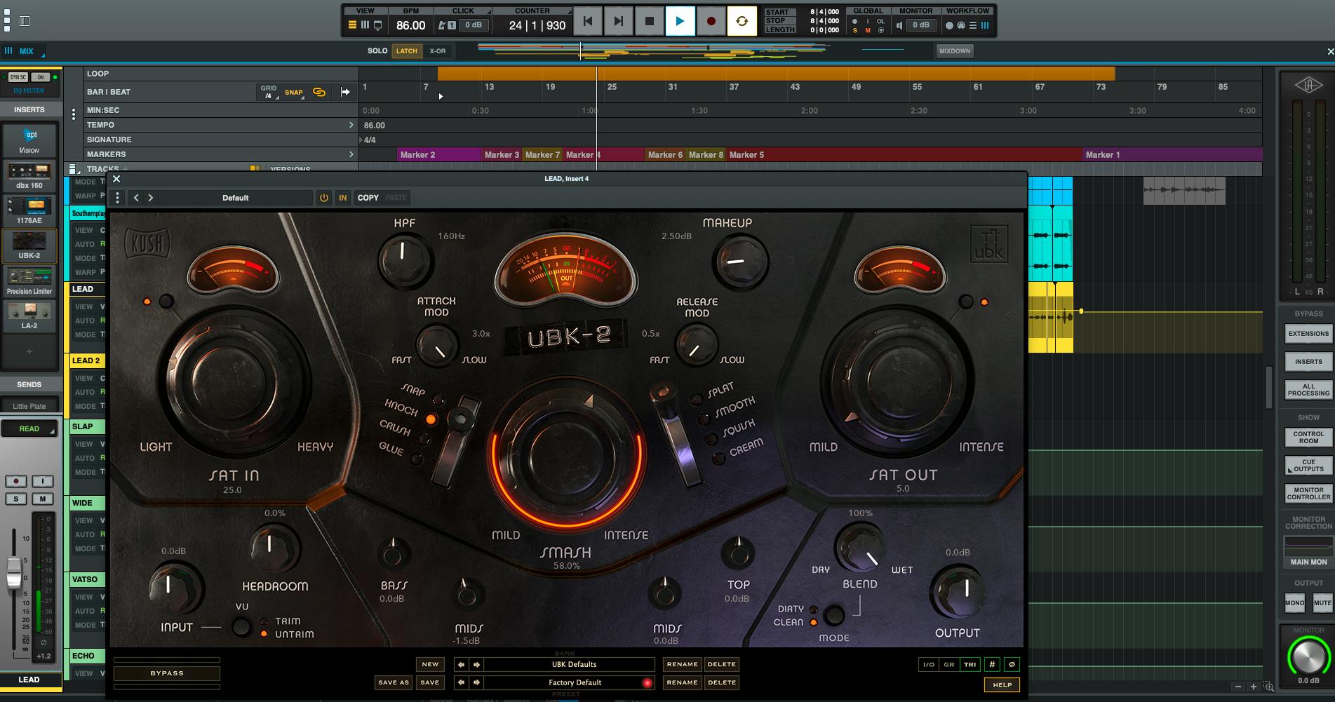
Task: Jump to the next marker in the transport
Action: (x=618, y=21)
